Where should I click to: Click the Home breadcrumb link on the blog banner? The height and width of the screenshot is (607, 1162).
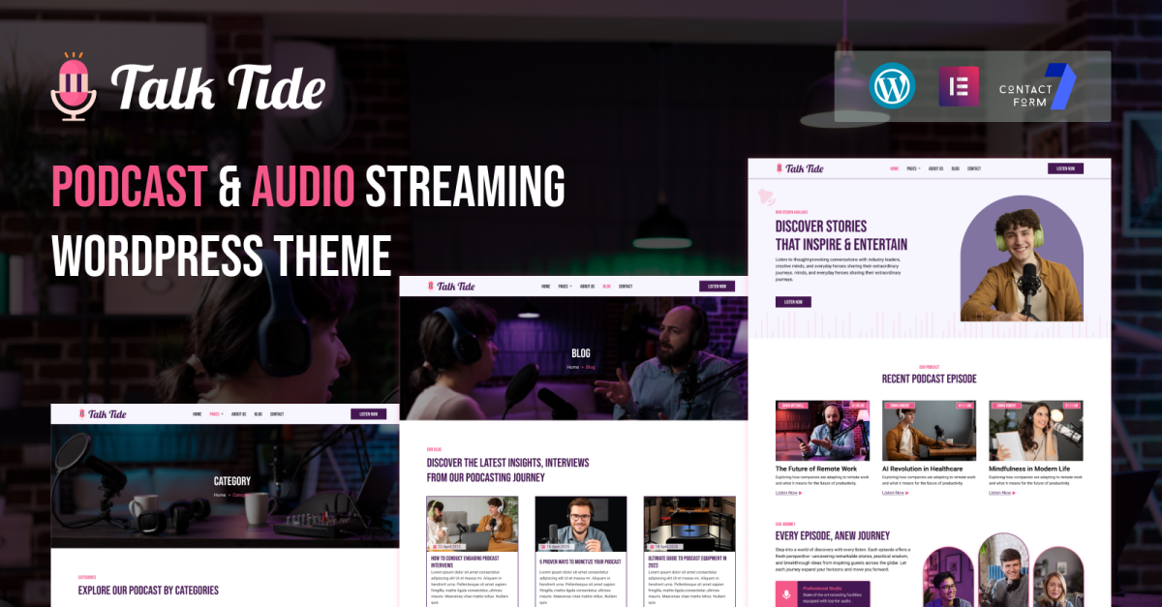pyautogui.click(x=572, y=367)
